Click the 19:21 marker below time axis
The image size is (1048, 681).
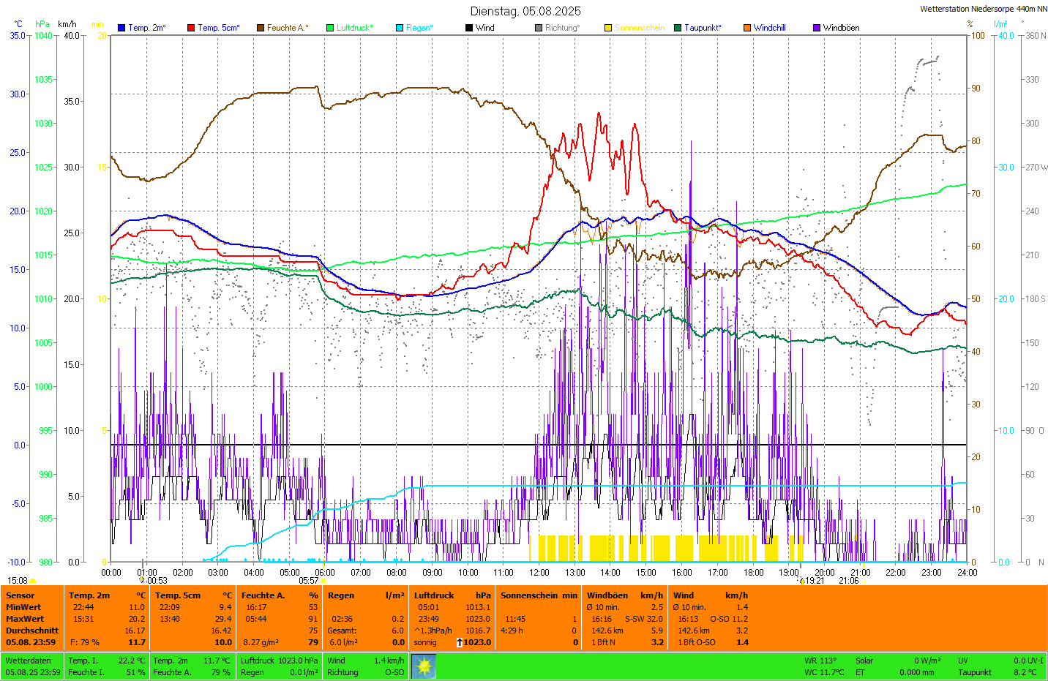(x=814, y=581)
